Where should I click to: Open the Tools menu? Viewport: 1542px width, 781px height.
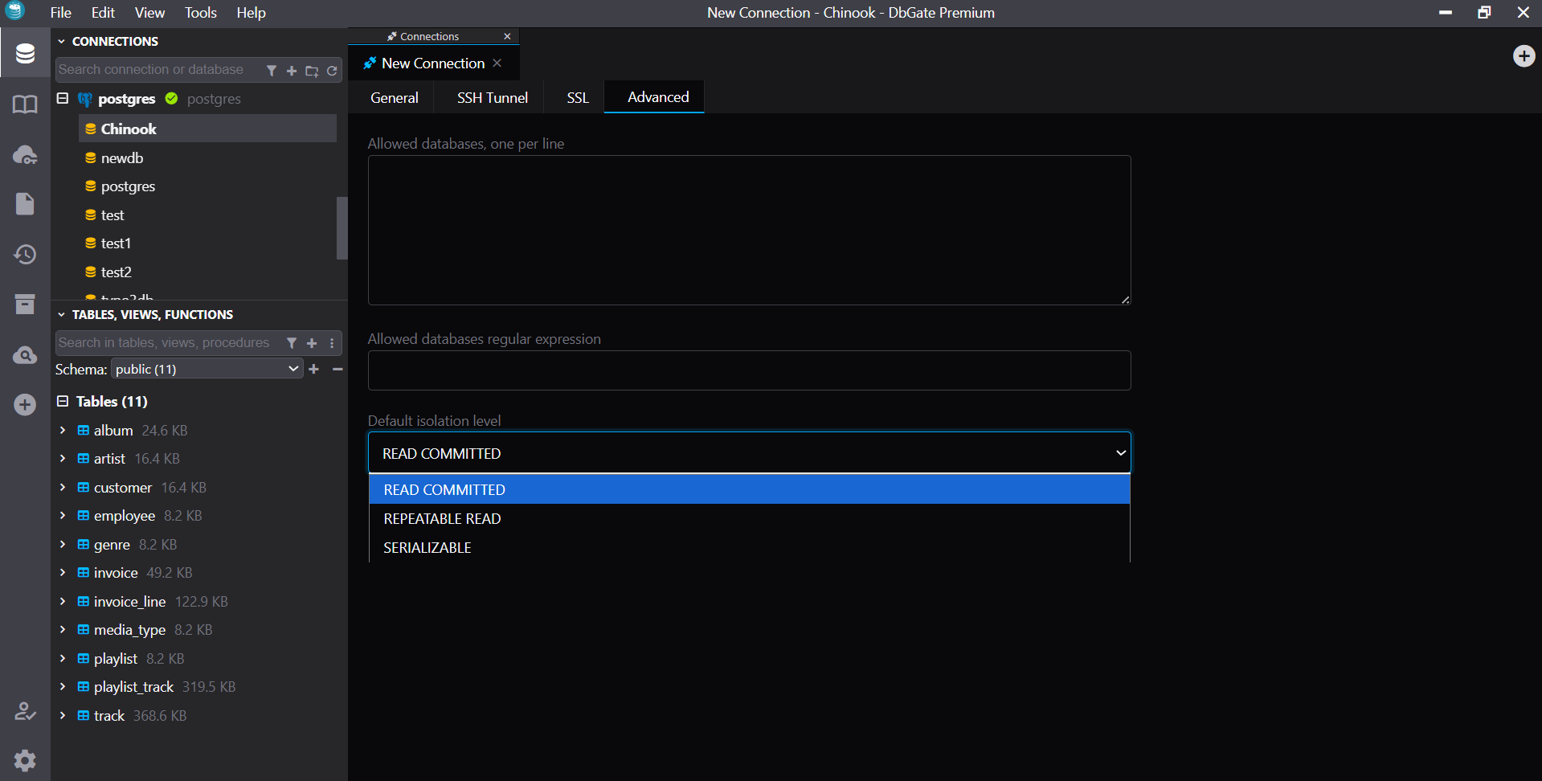tap(200, 13)
